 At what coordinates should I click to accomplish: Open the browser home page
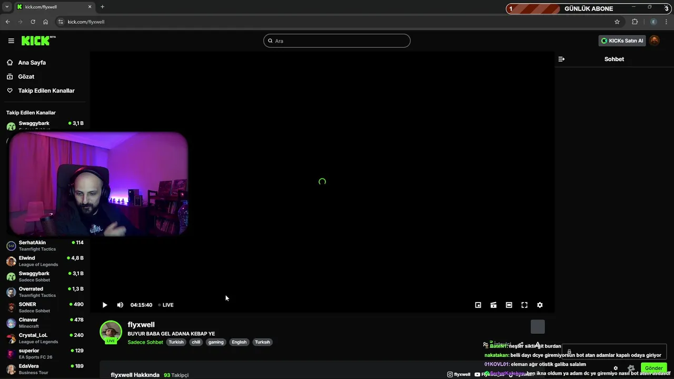point(45,22)
